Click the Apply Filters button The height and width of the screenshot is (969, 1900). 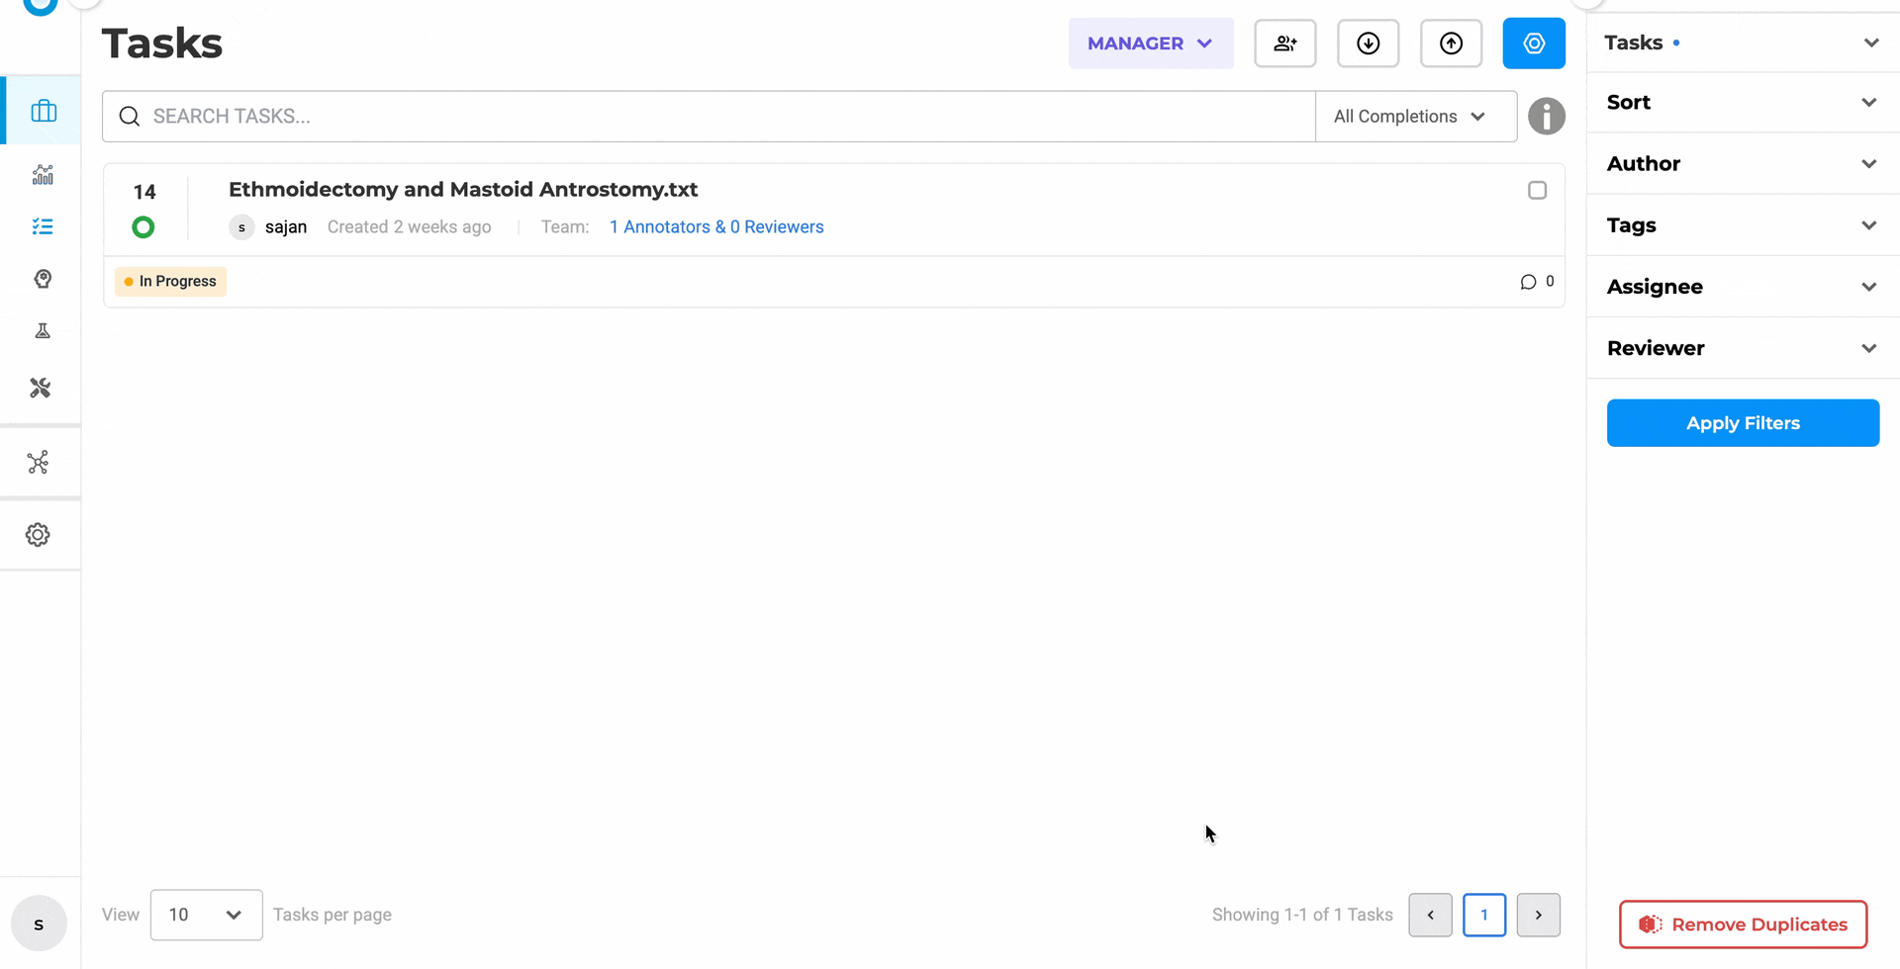point(1742,422)
